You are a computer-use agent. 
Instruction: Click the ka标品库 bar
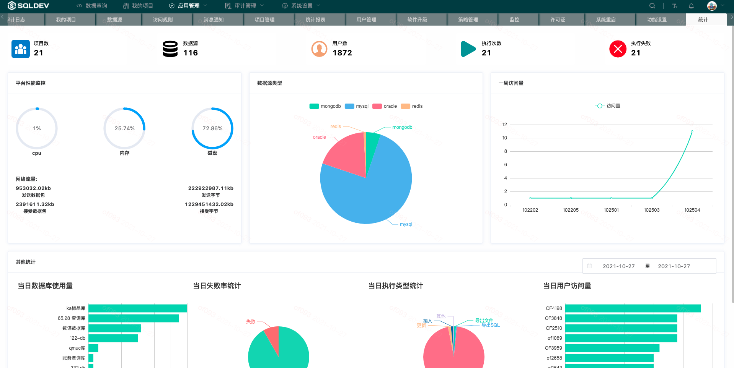(x=138, y=308)
